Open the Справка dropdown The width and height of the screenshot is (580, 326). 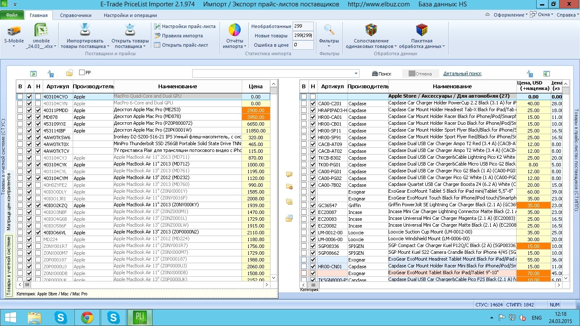[x=568, y=15]
